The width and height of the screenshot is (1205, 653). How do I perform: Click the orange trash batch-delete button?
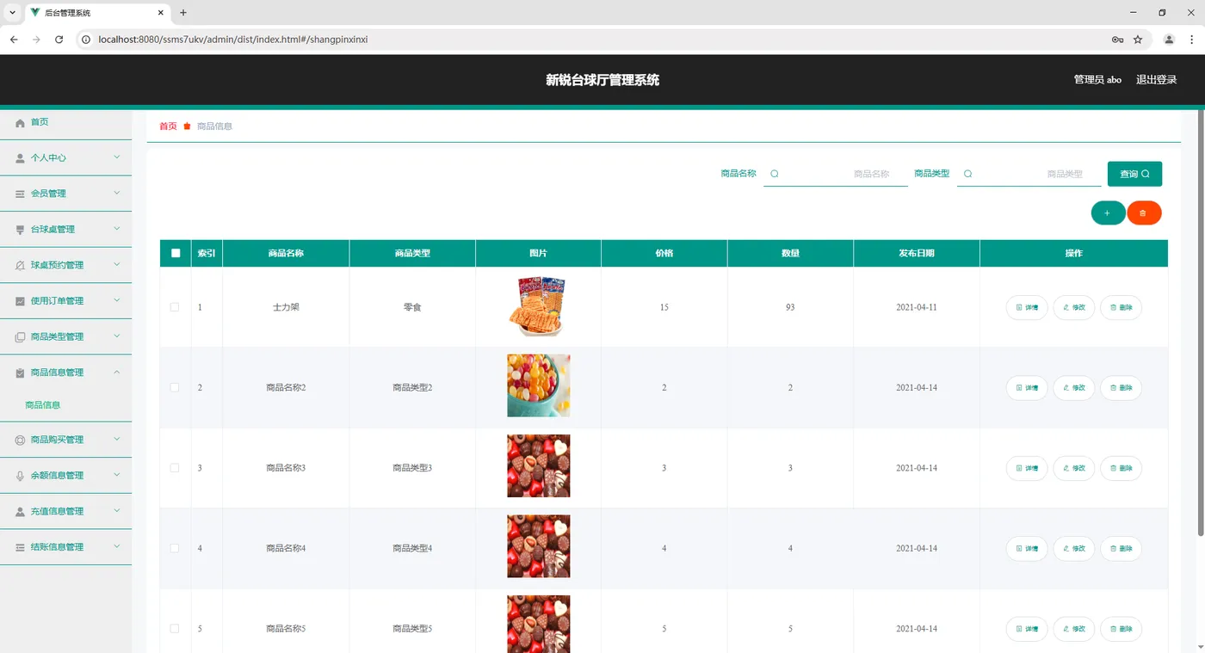pos(1144,213)
